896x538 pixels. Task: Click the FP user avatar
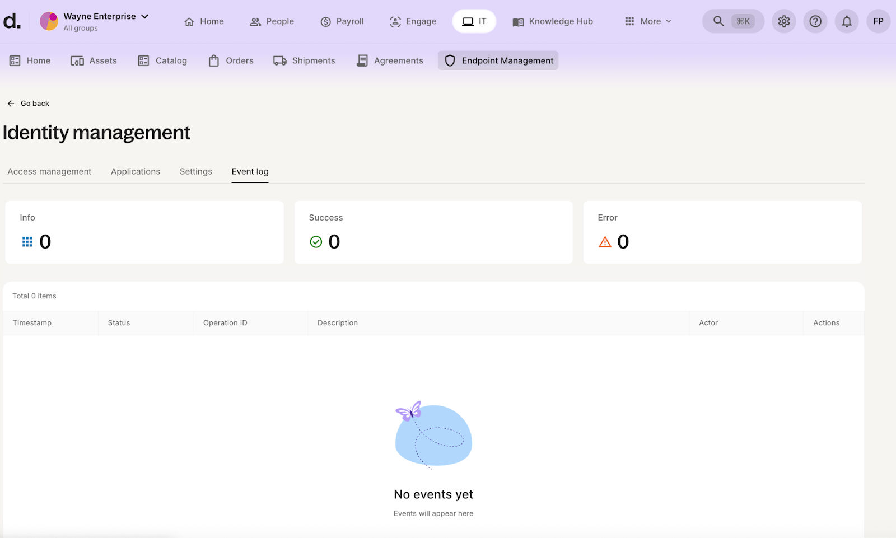point(878,21)
